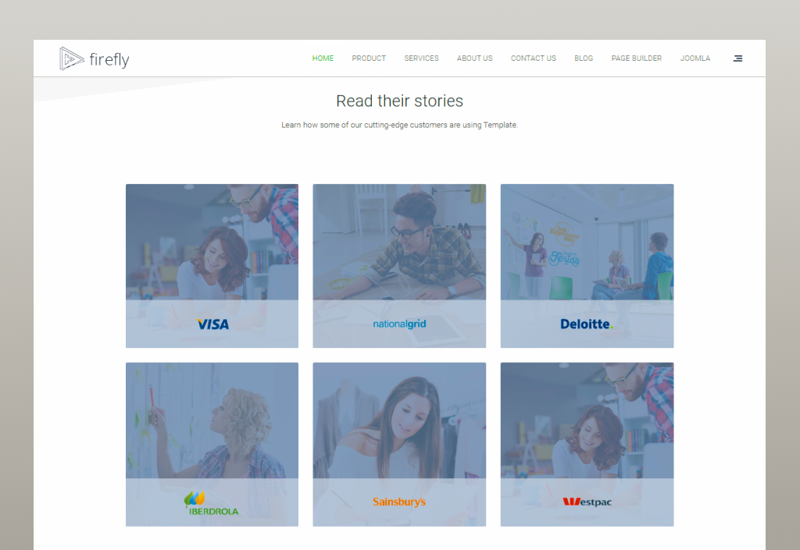Click the nationalgrid logo

tap(399, 324)
